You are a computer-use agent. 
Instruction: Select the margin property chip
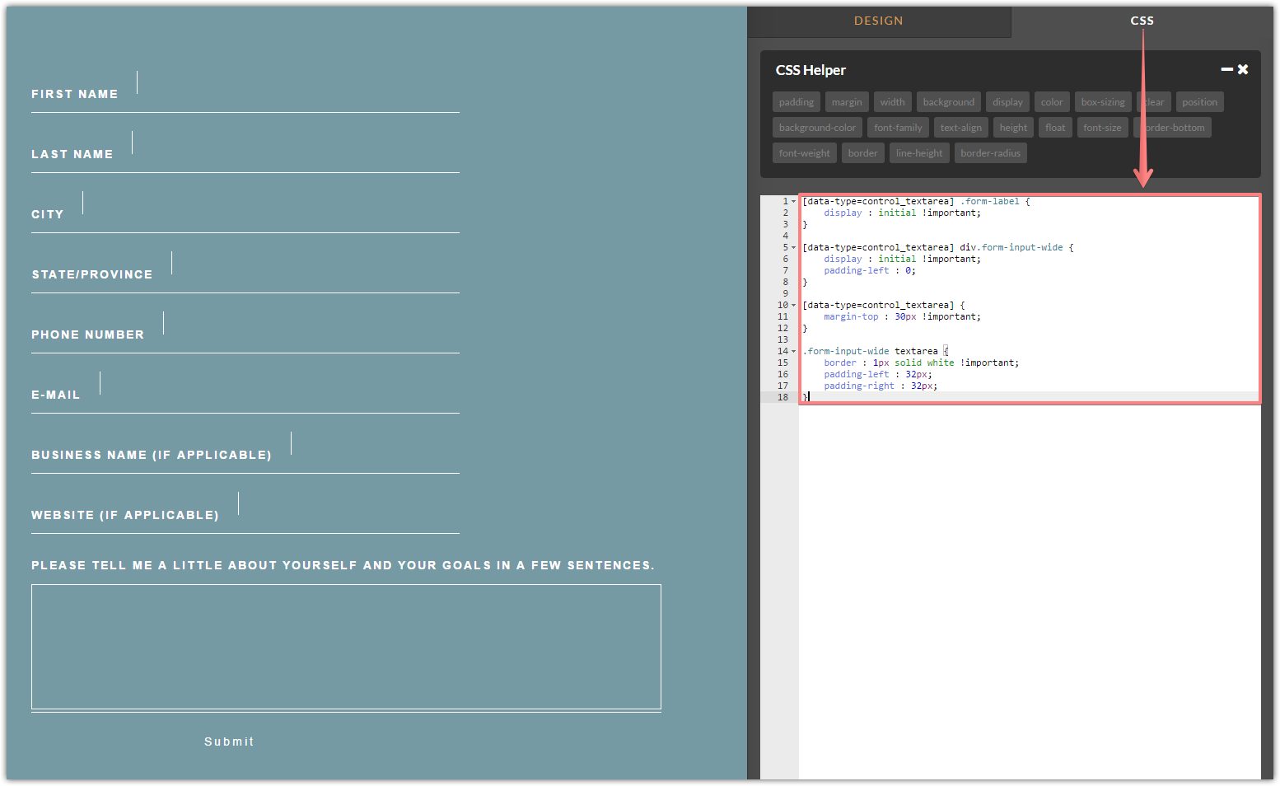(x=847, y=101)
